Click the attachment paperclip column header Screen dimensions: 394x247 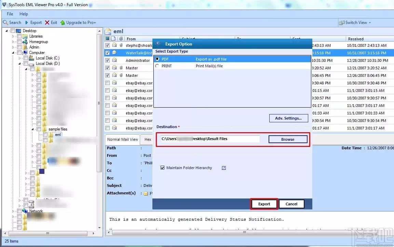121,38
